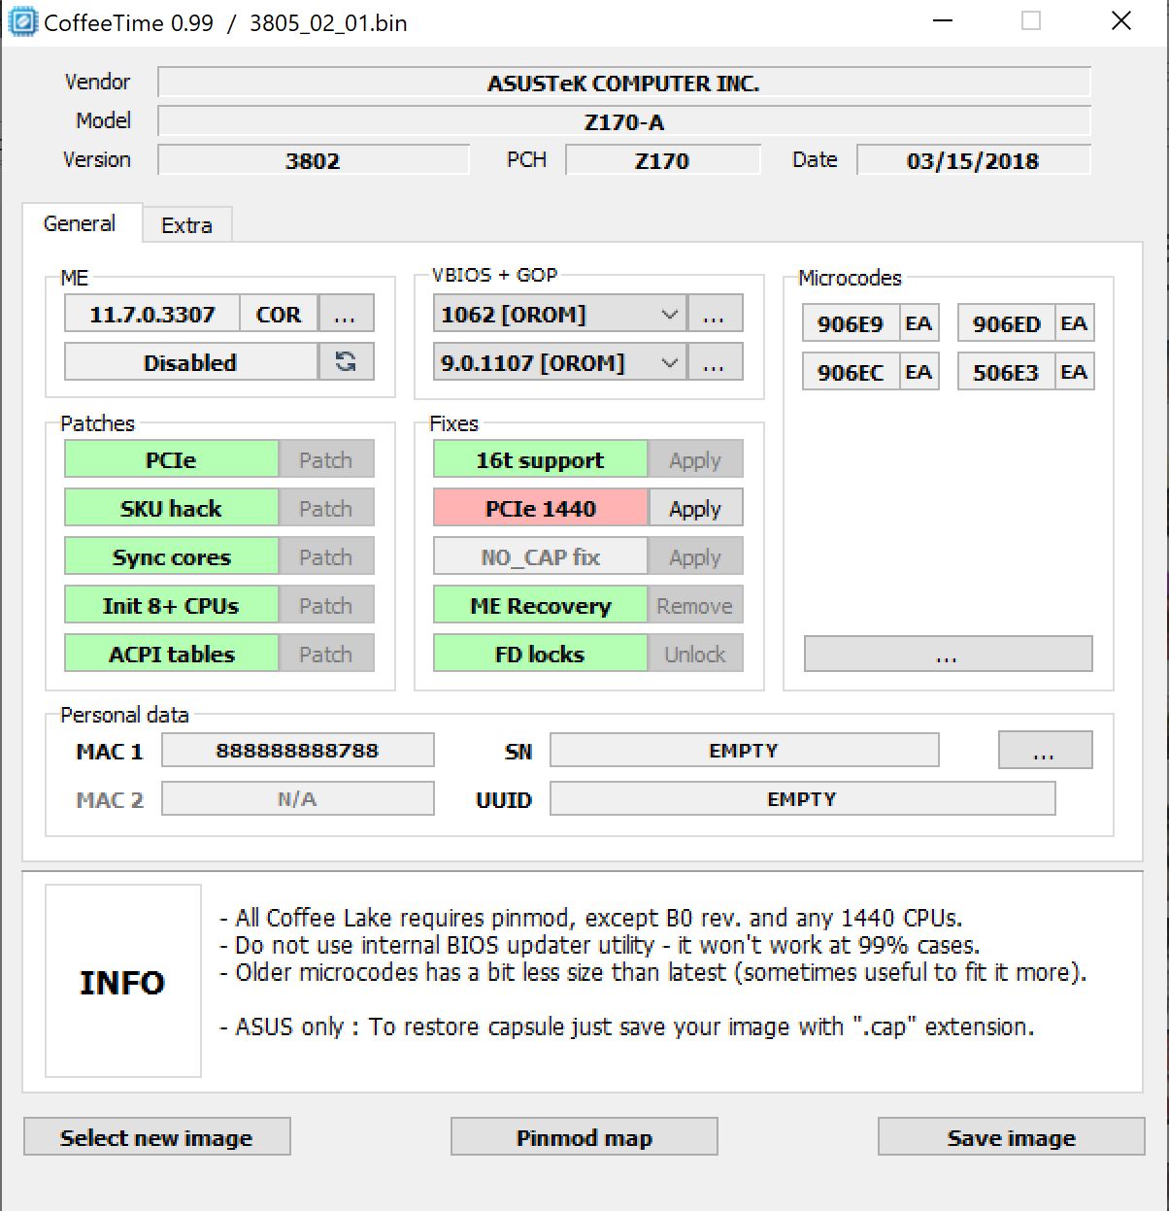The image size is (1169, 1211).
Task: Click Patch next to PCIe
Action: [326, 459]
